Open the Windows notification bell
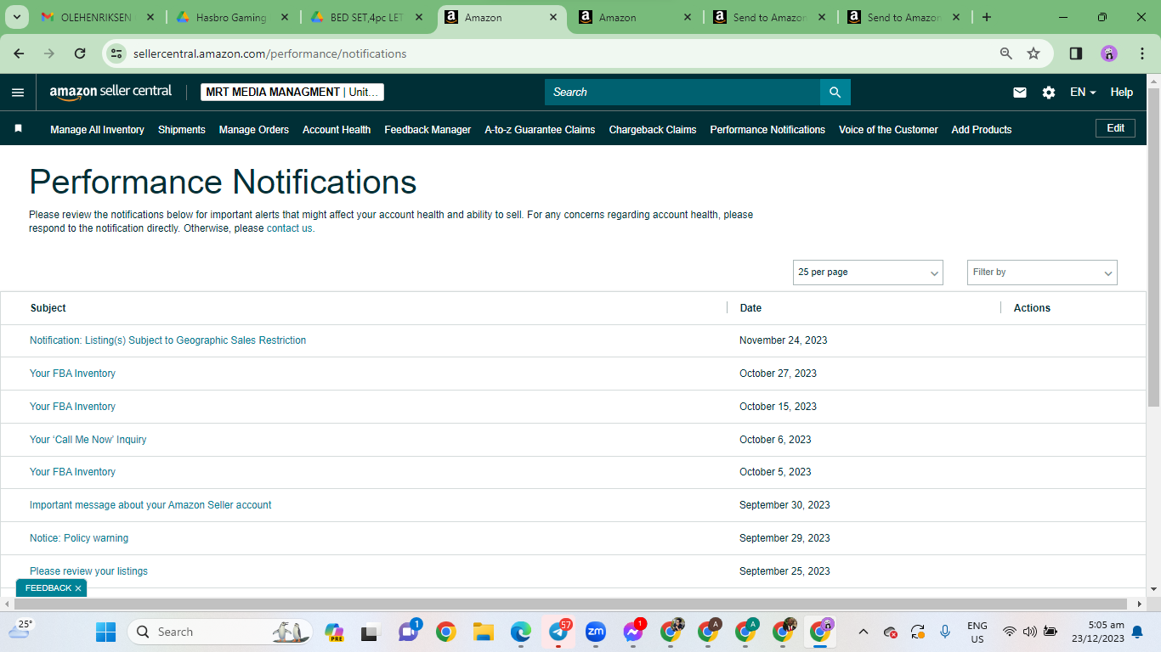The height and width of the screenshot is (652, 1161). [1137, 632]
